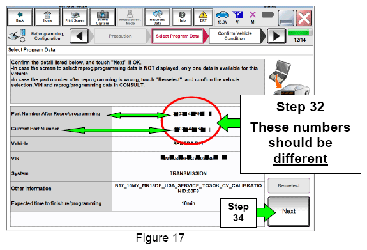Image resolution: width=367 pixels, height=250 pixels.
Task: Select the Precaution step tab
Action: pyautogui.click(x=120, y=36)
